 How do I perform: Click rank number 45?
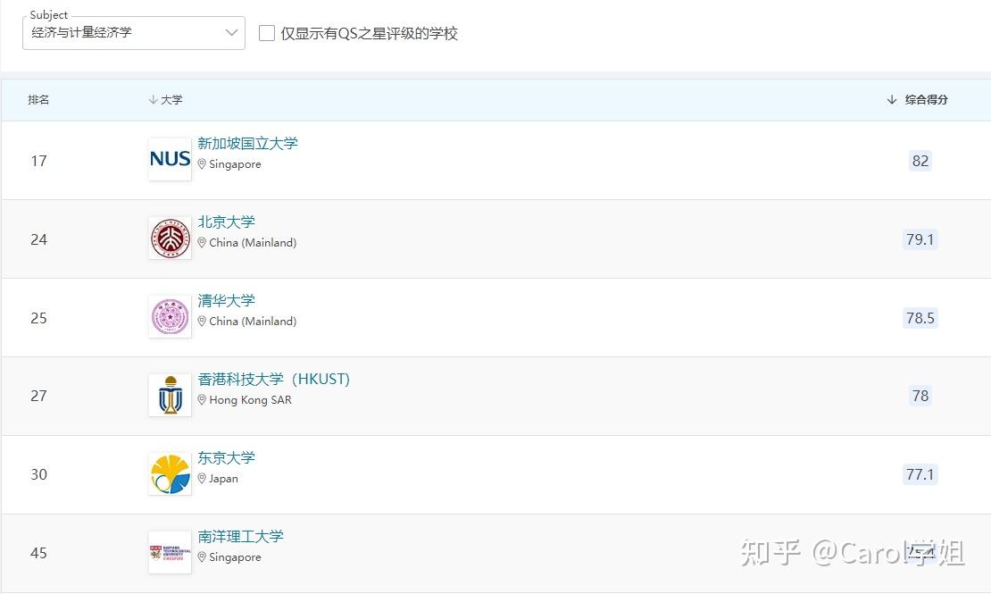tap(38, 552)
